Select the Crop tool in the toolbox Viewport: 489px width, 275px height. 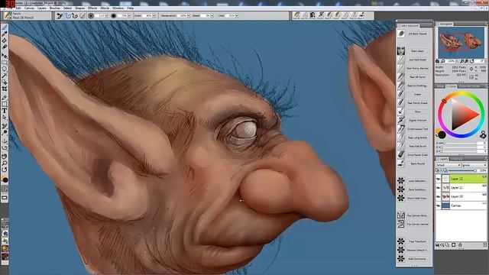(x=5, y=89)
